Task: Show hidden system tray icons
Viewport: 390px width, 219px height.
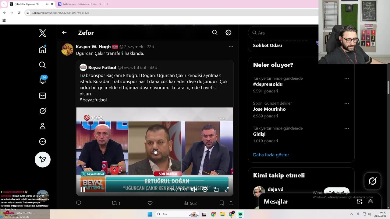Action: tap(351, 214)
